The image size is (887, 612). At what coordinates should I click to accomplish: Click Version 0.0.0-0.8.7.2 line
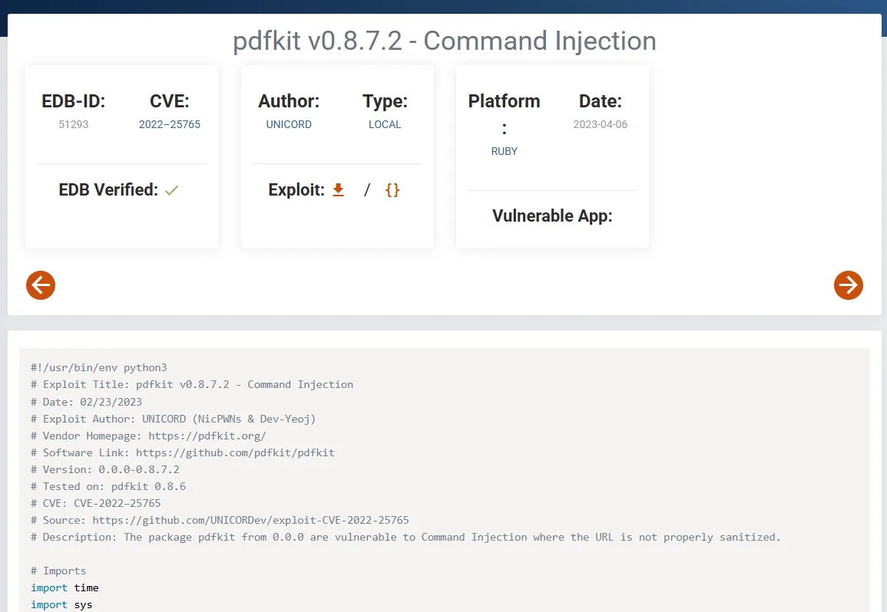pyautogui.click(x=105, y=469)
